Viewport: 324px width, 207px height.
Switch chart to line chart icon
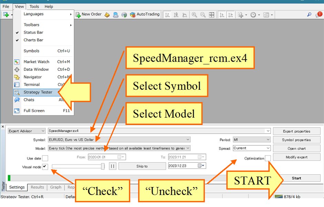coord(185,15)
